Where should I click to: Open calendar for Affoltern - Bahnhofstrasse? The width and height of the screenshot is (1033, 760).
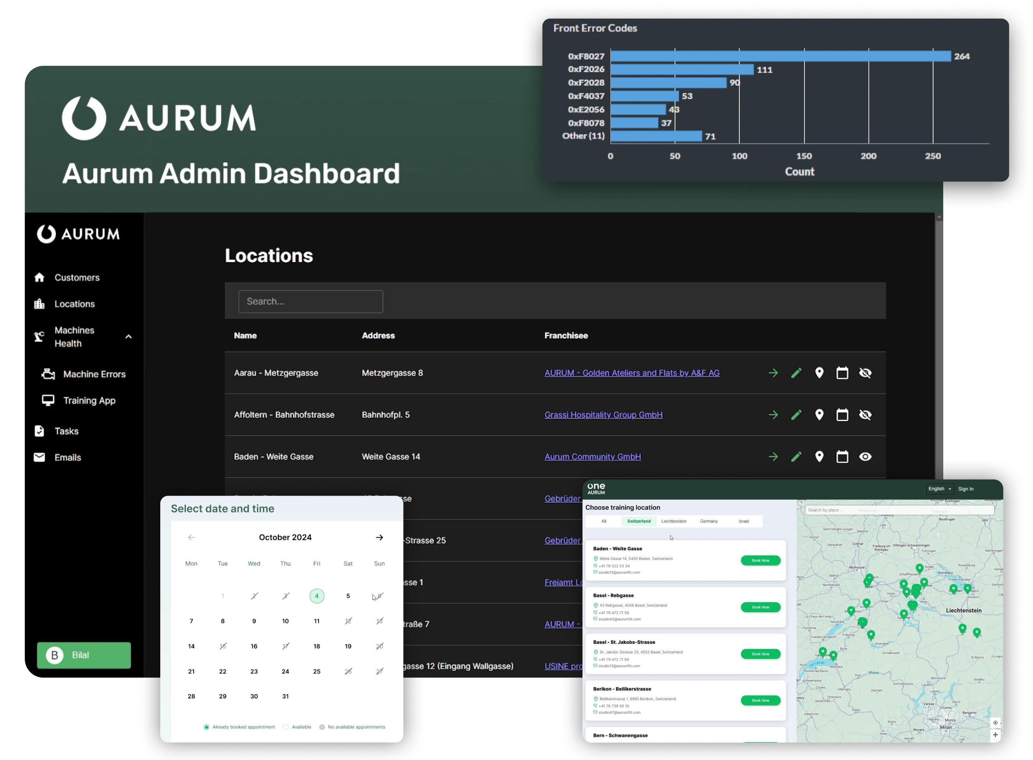point(842,415)
